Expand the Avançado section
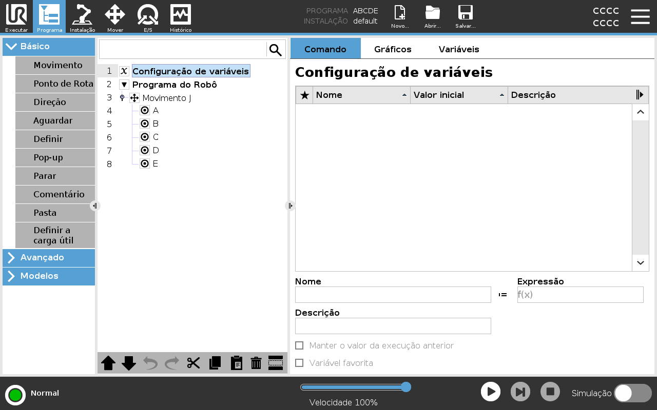This screenshot has height=410, width=657. point(49,257)
